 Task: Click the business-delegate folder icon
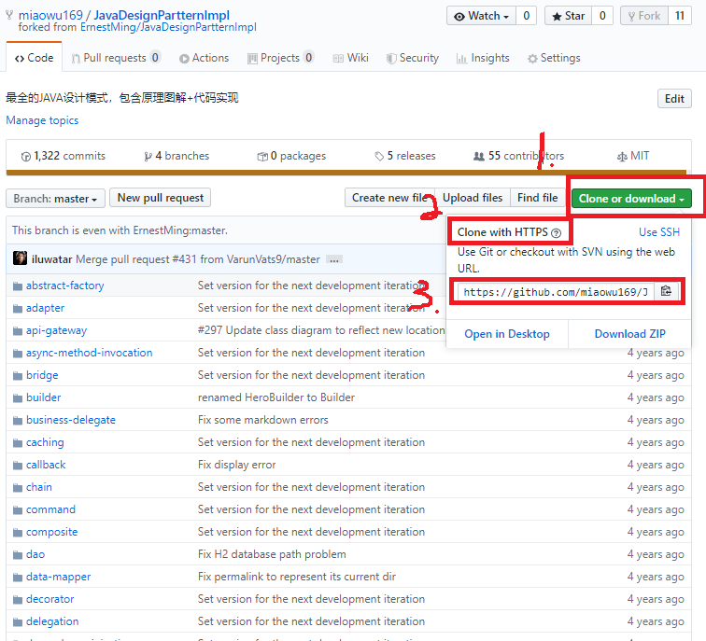coord(18,421)
